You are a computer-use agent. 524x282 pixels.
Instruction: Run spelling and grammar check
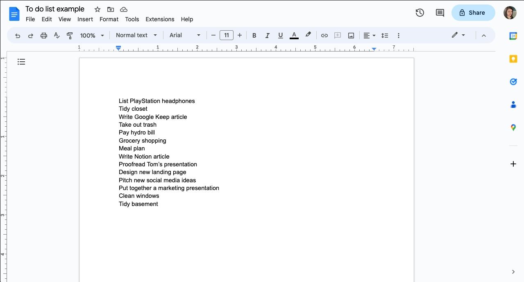tap(57, 36)
